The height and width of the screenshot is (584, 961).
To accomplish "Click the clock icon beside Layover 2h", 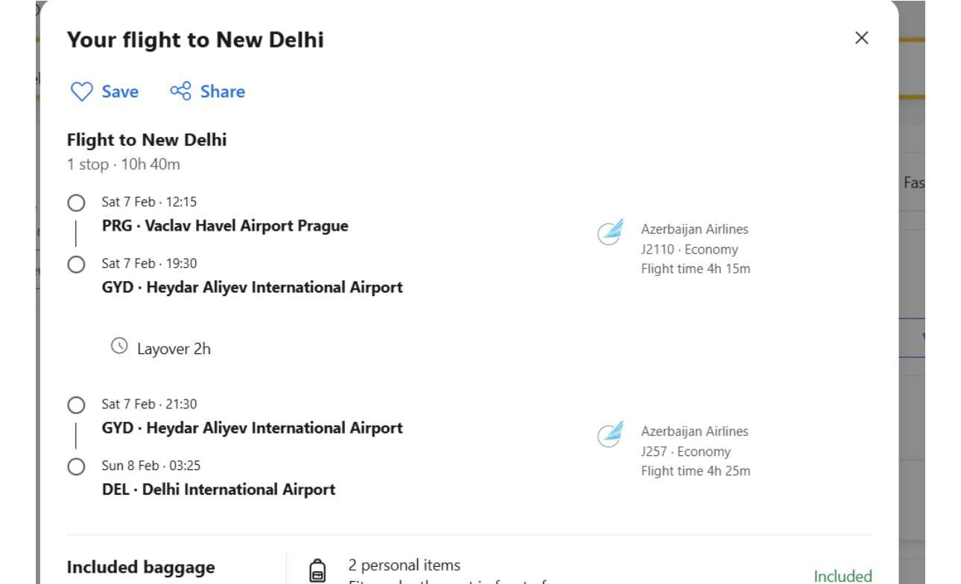I will 118,346.
